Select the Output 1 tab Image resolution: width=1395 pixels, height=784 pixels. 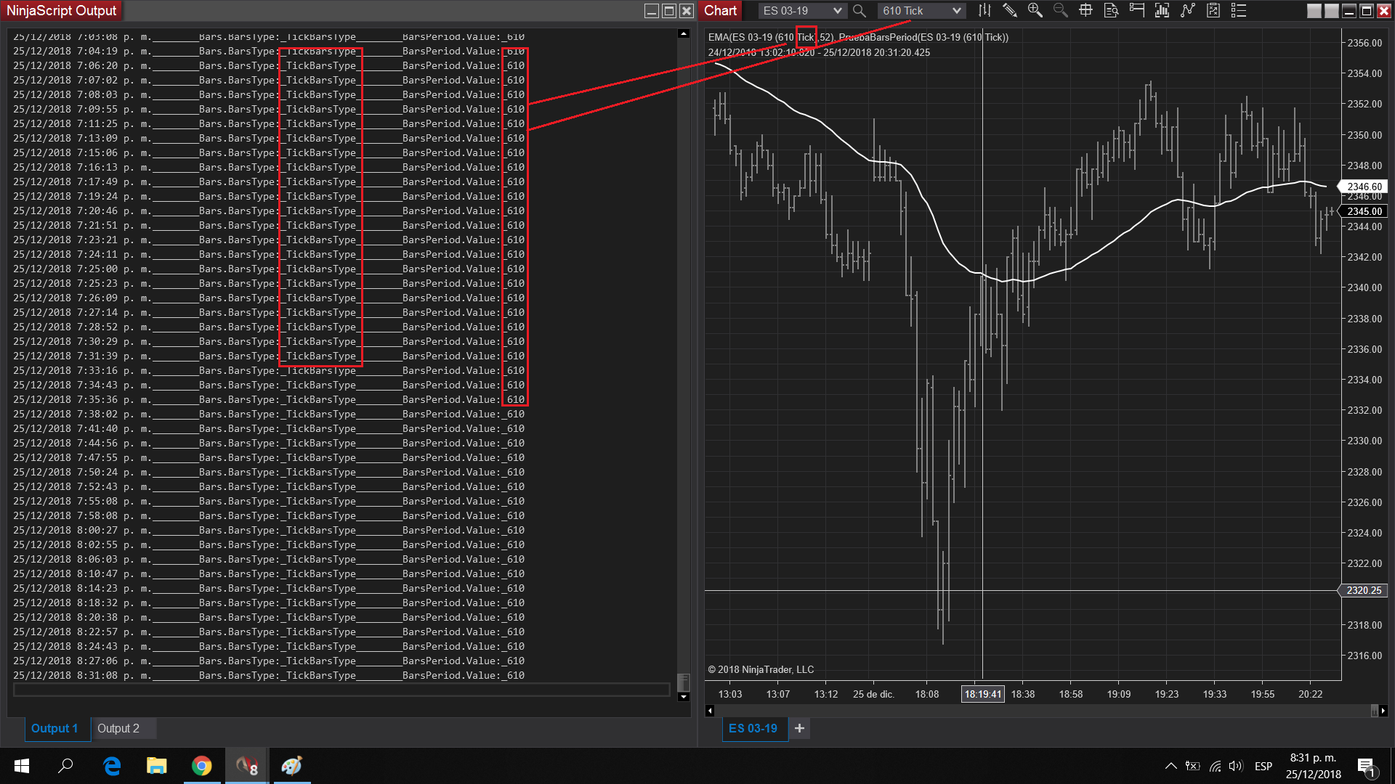click(54, 728)
